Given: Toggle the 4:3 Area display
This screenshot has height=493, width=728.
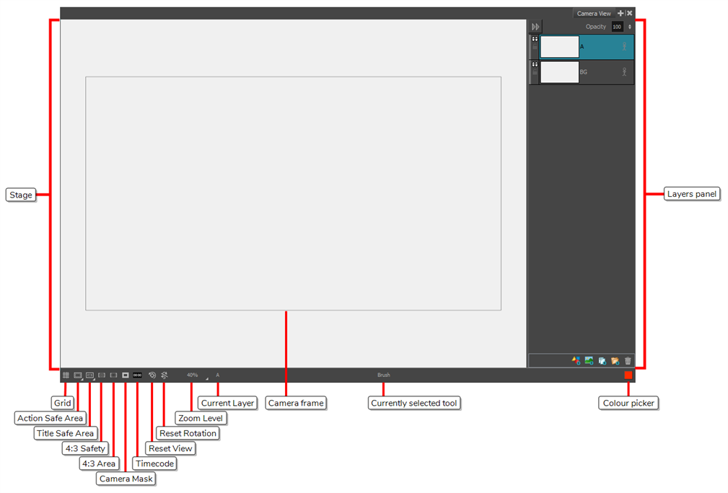Looking at the screenshot, I should tap(113, 375).
